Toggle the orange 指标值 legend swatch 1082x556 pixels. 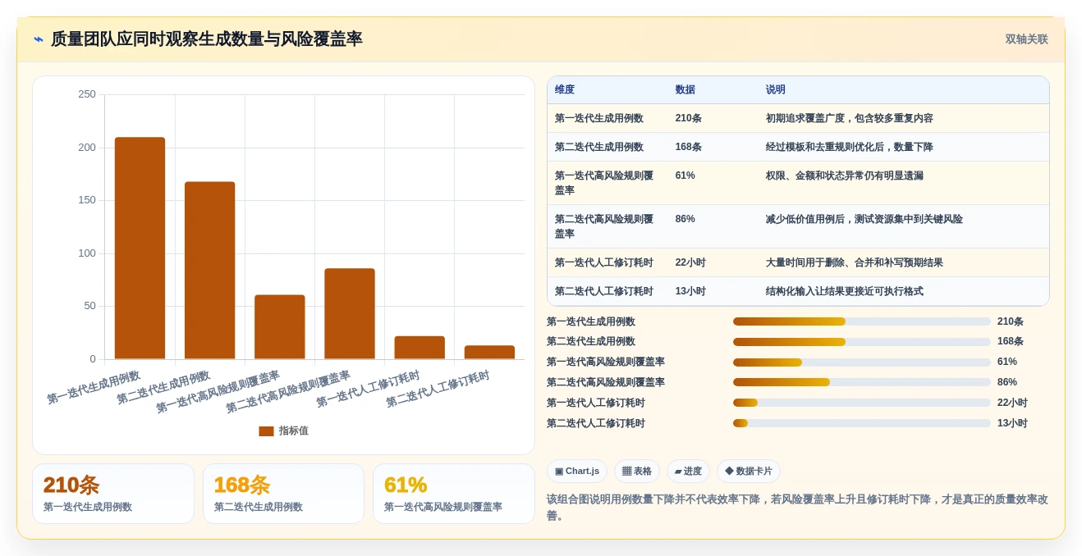(x=266, y=431)
